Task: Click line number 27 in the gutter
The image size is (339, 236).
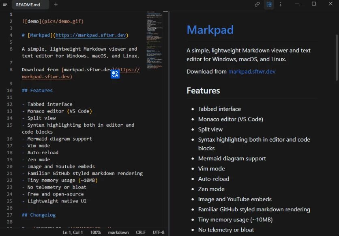Action: (x=9, y=215)
